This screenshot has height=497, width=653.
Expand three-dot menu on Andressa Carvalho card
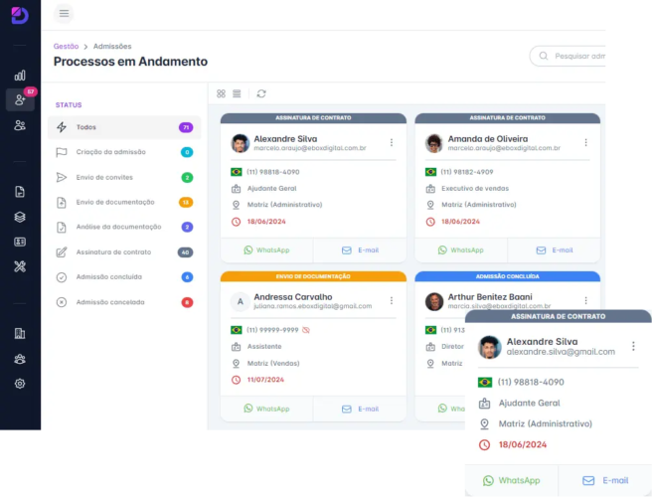[392, 300]
